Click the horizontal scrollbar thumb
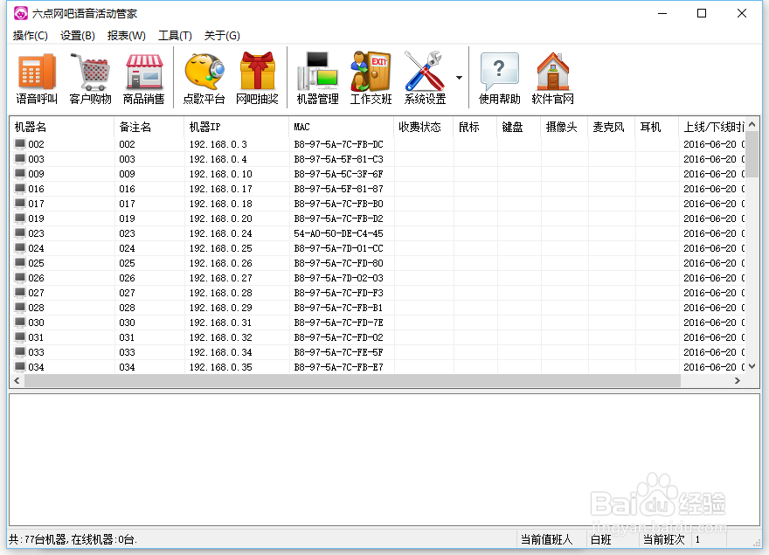769x555 pixels. [x=352, y=381]
